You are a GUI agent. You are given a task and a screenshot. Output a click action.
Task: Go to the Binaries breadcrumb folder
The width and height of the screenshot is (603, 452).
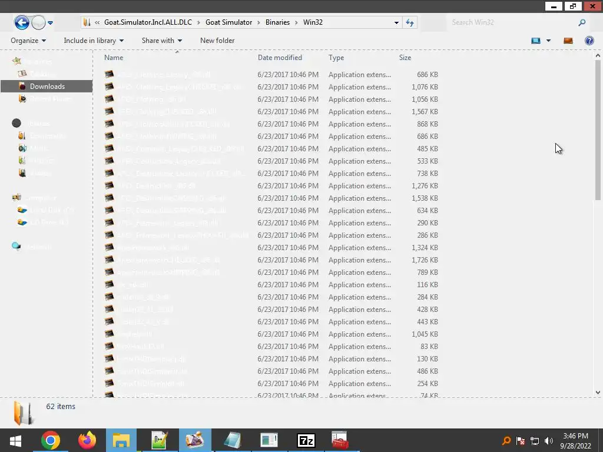coord(278,22)
